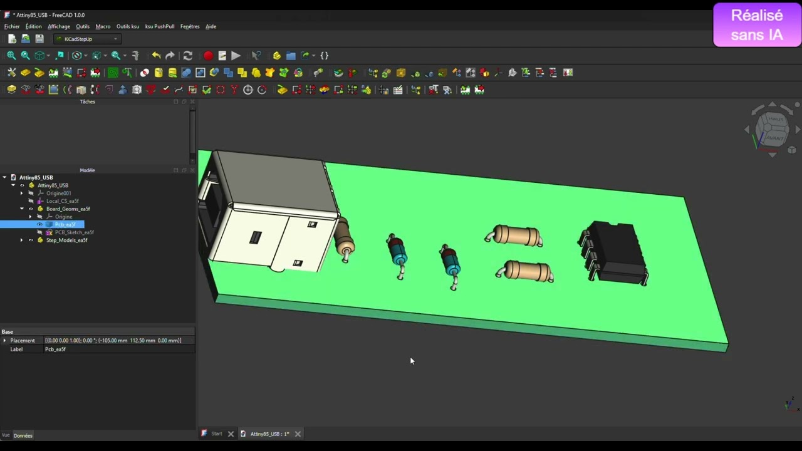
Task: Collapse the Attiny85_USB document root
Action: coord(4,177)
